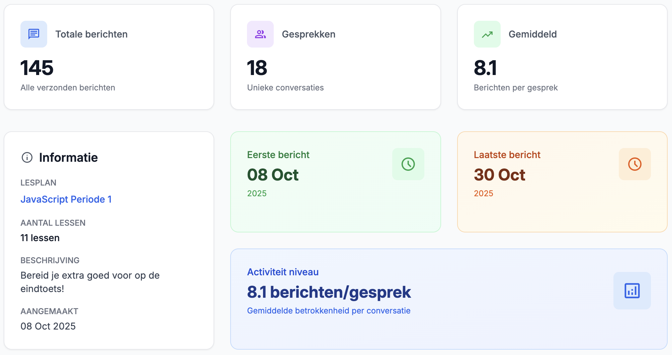Click the Activiteit niveau heading

click(282, 272)
